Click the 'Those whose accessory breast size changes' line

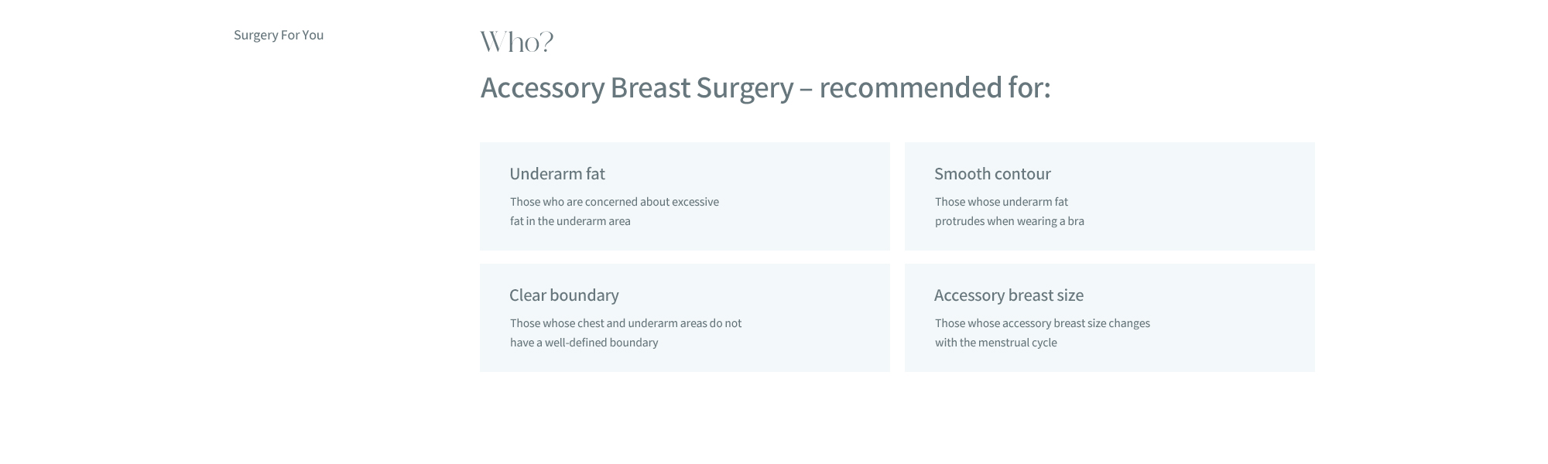click(1042, 323)
